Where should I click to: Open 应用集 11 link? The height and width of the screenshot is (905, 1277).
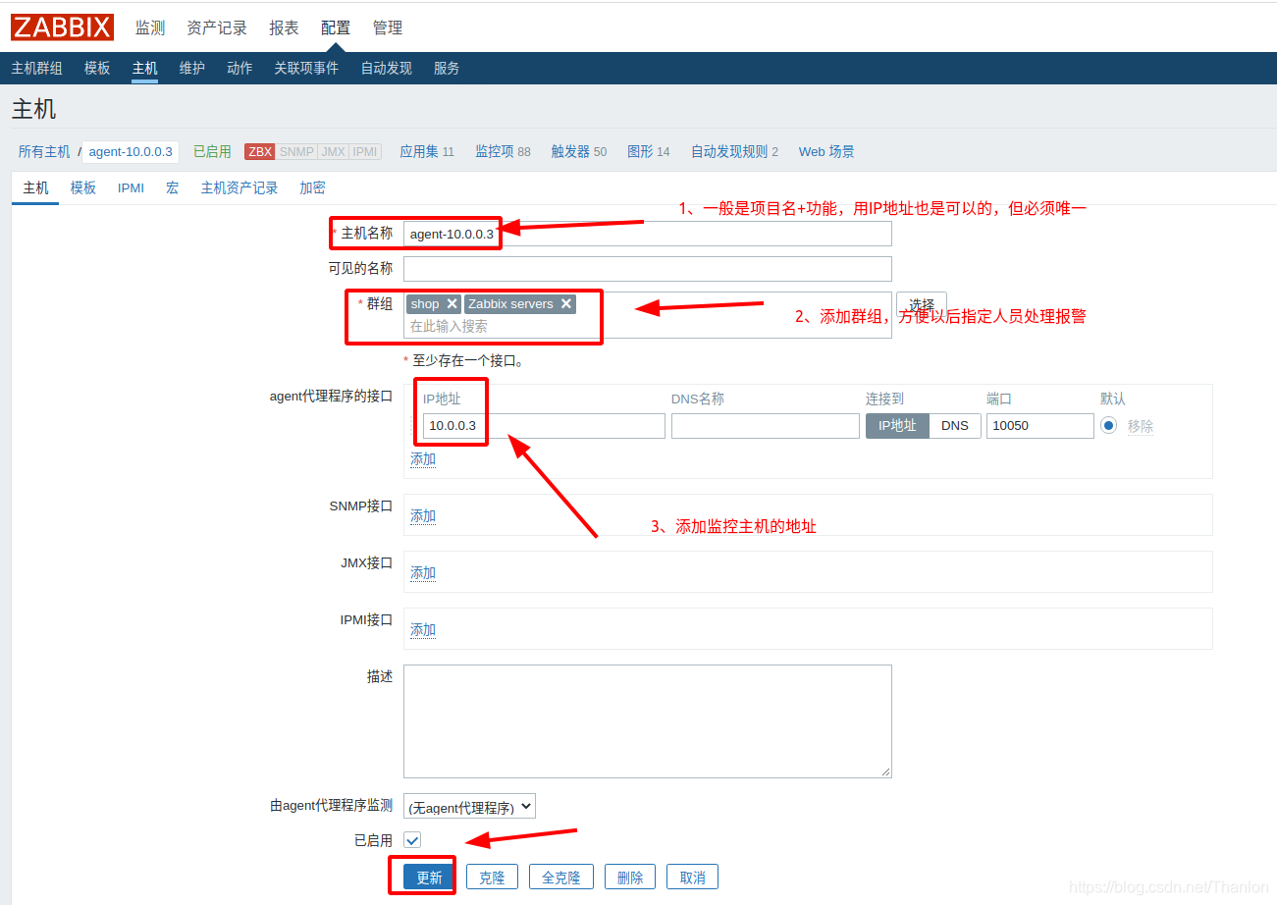tap(427, 151)
